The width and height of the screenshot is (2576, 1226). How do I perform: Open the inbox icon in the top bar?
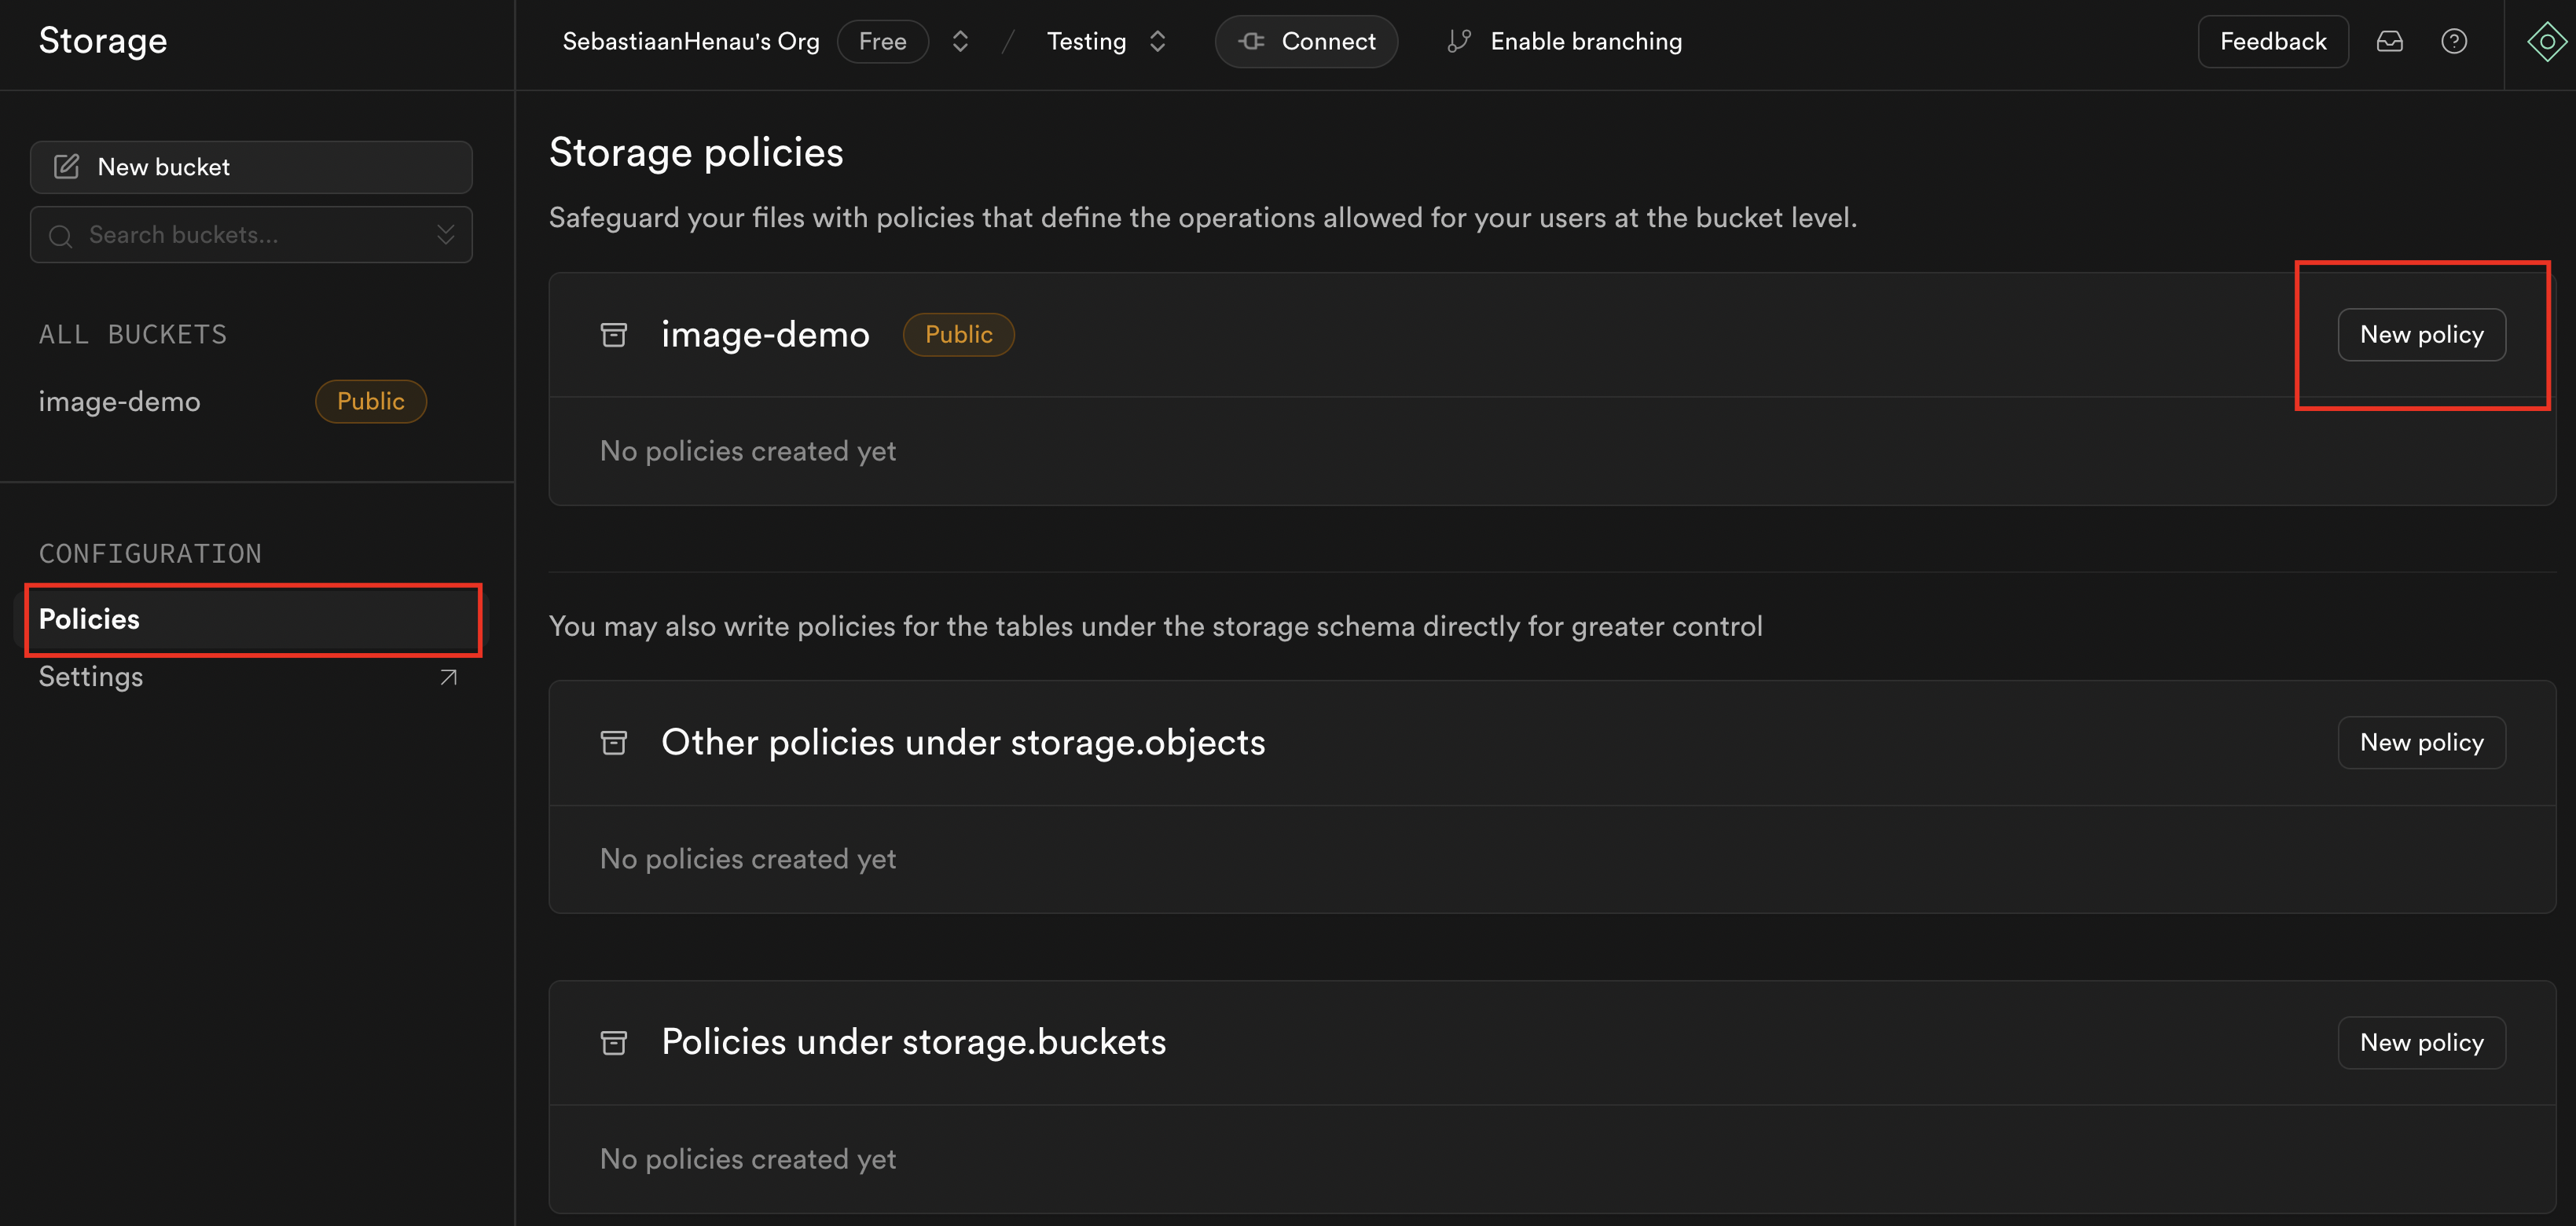pyautogui.click(x=2389, y=41)
